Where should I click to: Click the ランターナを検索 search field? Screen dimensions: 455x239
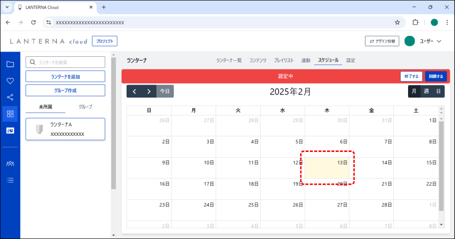65,62
